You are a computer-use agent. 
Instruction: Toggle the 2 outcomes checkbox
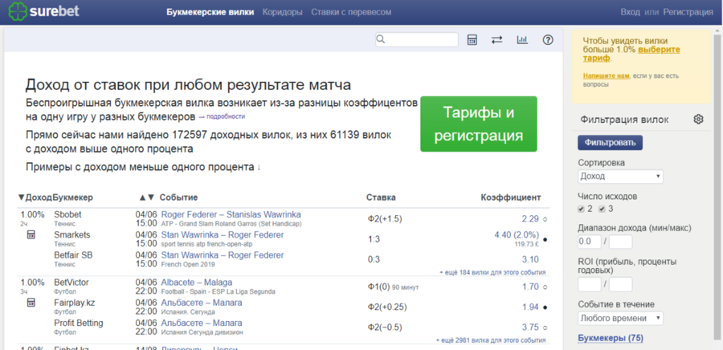(x=582, y=210)
